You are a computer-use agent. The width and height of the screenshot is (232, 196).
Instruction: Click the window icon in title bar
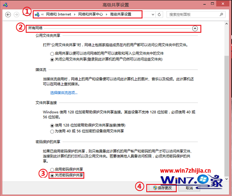coord(4,4)
